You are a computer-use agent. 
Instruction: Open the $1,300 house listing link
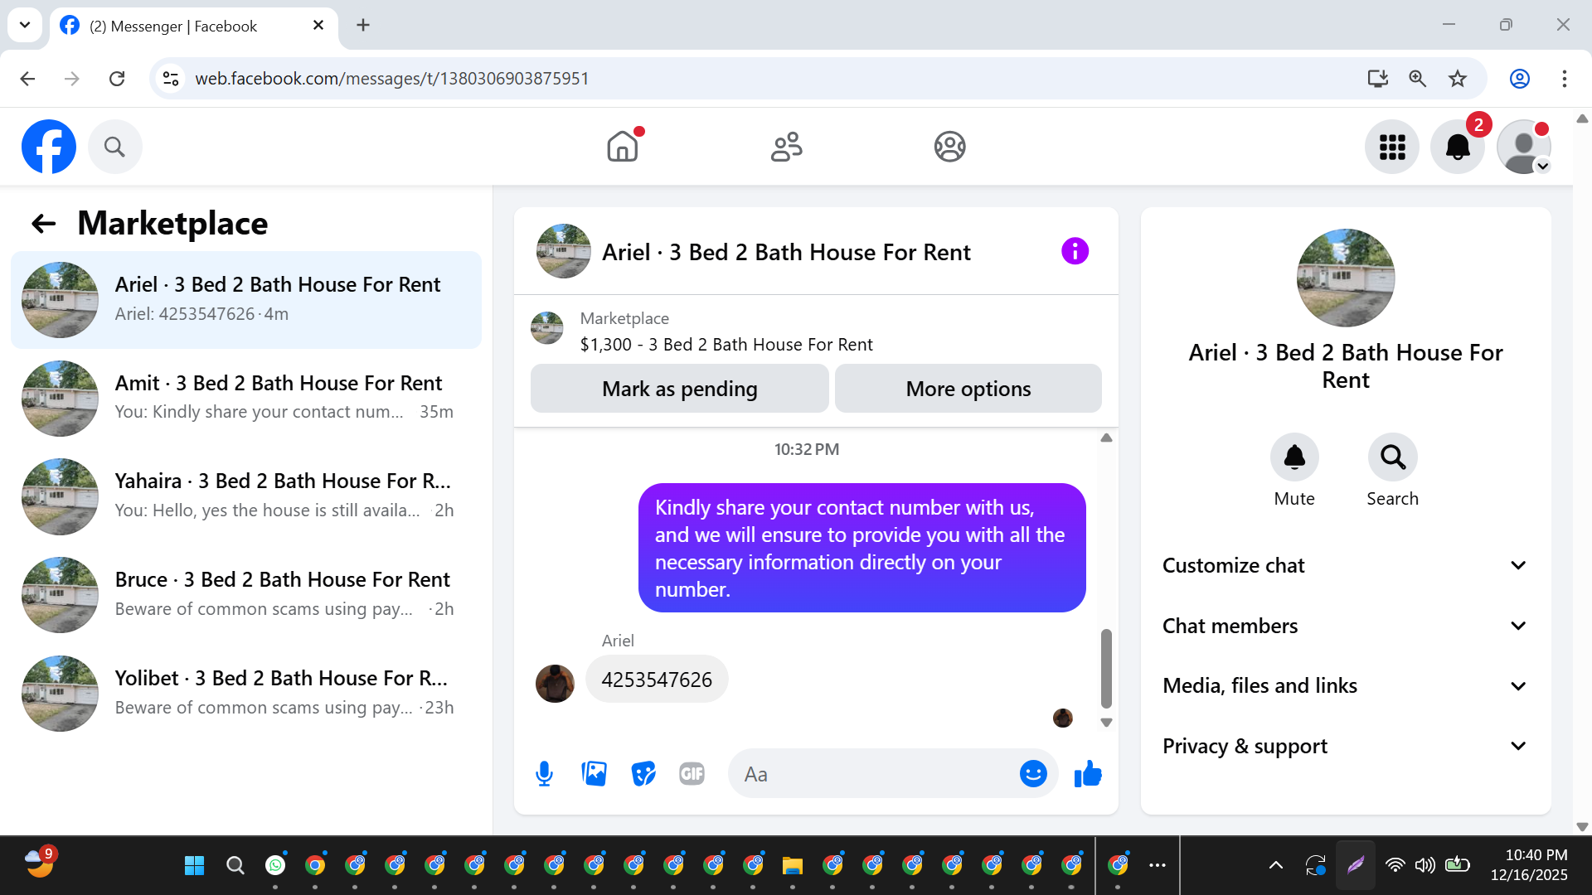click(x=726, y=345)
